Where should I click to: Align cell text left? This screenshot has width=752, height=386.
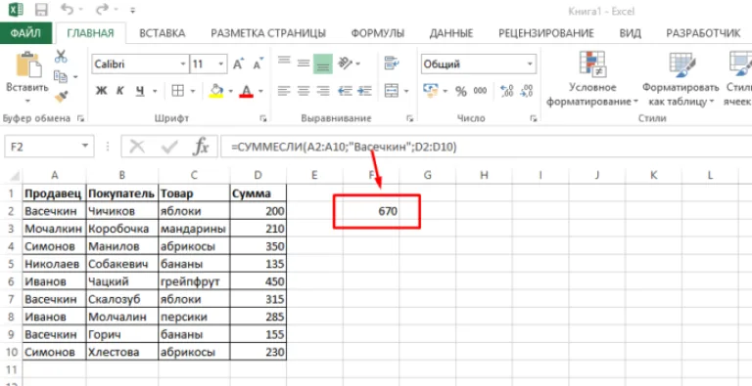click(284, 91)
